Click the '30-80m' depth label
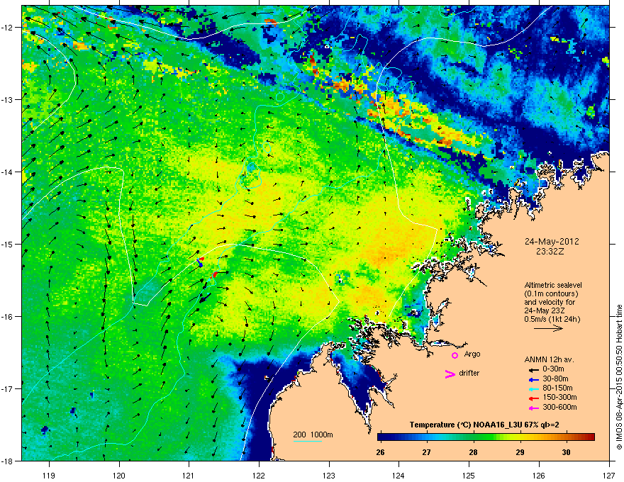 point(555,379)
